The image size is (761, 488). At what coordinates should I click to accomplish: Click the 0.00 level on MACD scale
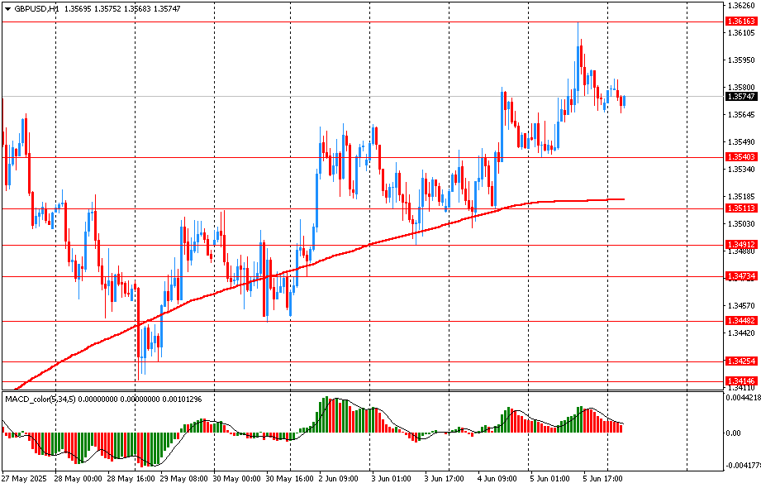(x=734, y=433)
